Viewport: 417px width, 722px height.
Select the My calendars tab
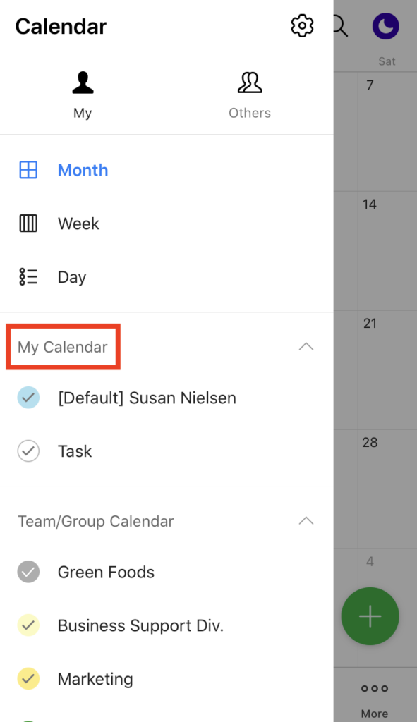pos(83,95)
